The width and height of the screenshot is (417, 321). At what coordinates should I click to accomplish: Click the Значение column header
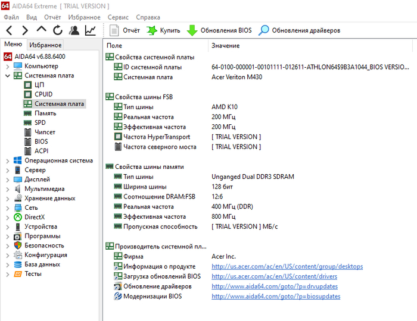pos(226,46)
